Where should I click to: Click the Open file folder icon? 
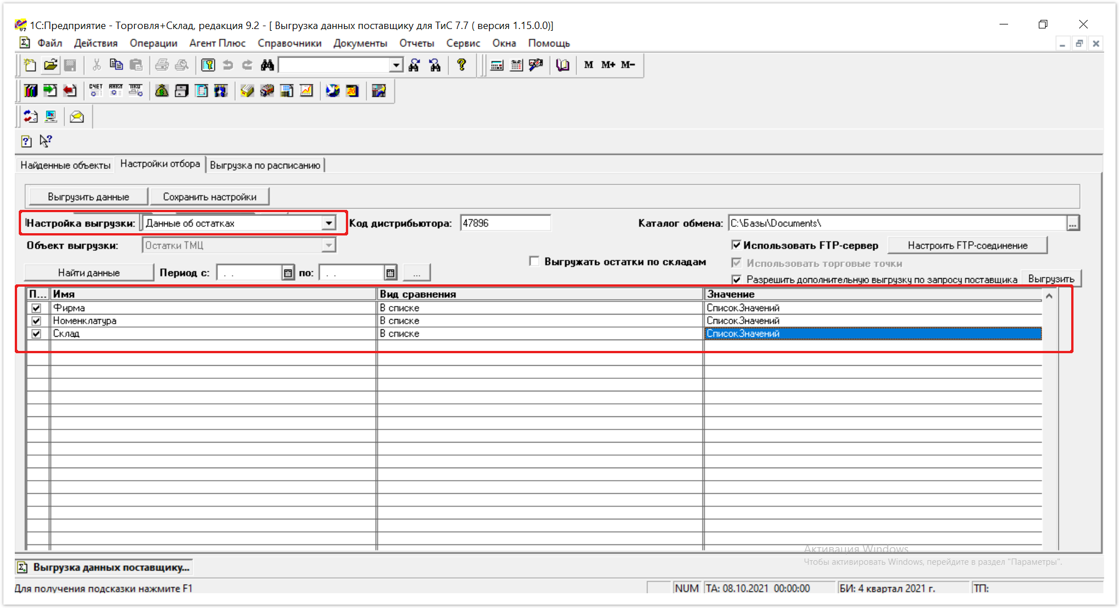[51, 65]
